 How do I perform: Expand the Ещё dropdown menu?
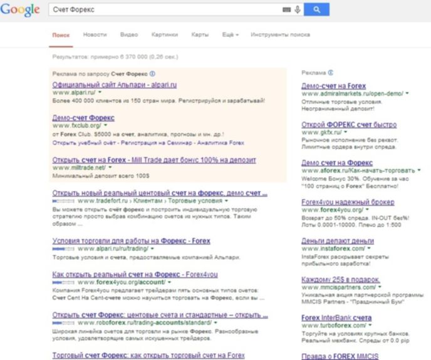tap(230, 35)
